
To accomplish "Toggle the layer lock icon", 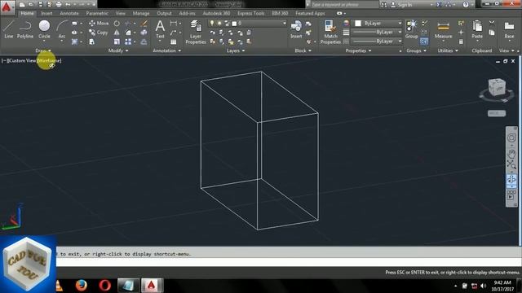I will pos(227,24).
